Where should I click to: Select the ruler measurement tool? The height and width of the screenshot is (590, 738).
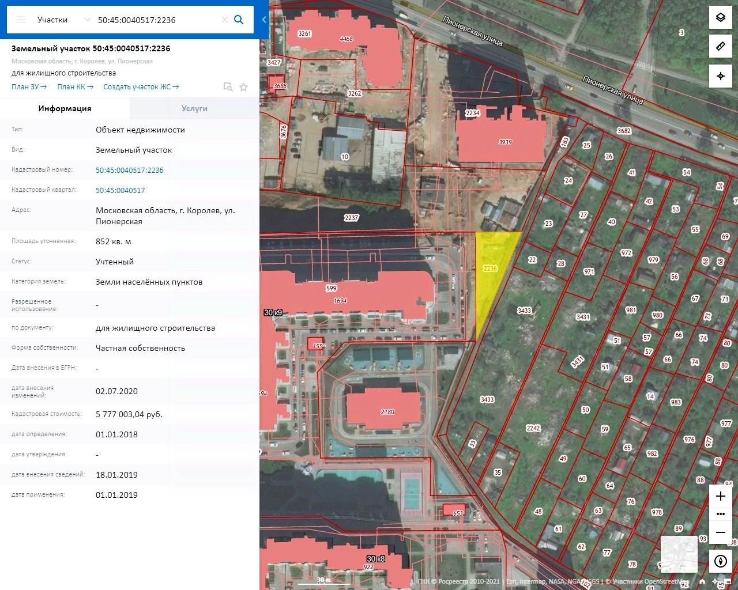[720, 46]
